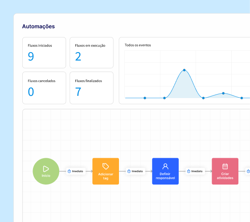Click the calendar icon in Criar atividades
The height and width of the screenshot is (222, 250).
225,166
